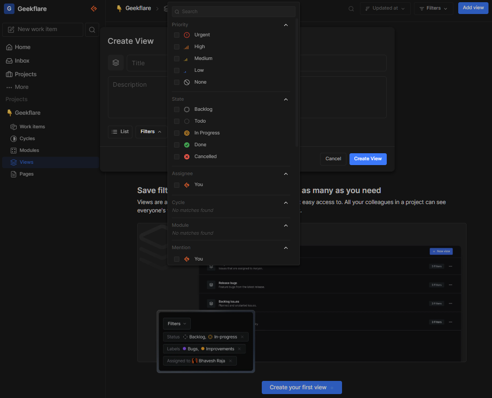The width and height of the screenshot is (492, 398).
Task: Click the High priority bars icon
Action: click(186, 47)
